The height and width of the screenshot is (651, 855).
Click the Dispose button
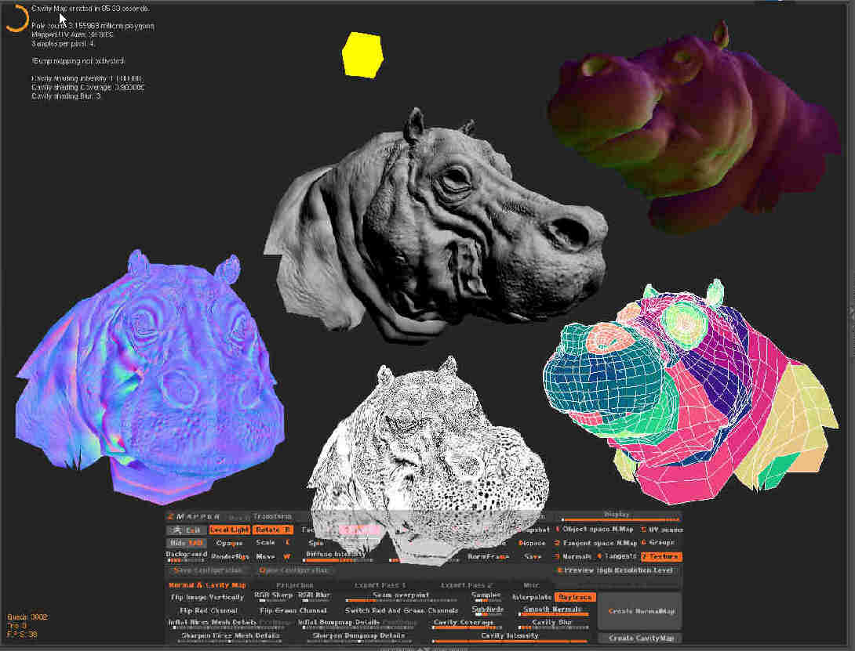point(532,543)
